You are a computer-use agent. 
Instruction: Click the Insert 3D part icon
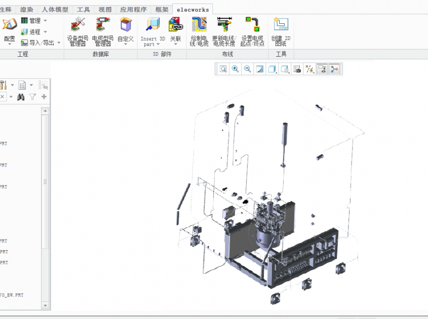coord(153,24)
